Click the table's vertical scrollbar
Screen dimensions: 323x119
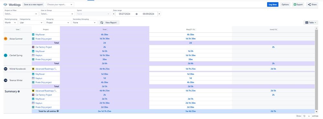point(317,70)
